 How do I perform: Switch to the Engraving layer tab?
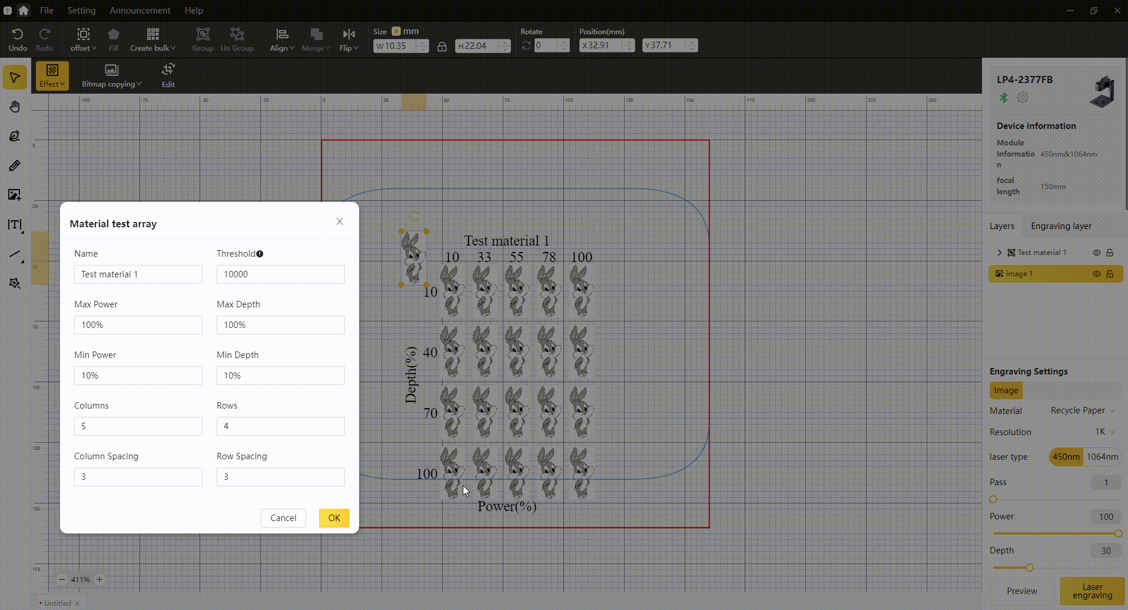pyautogui.click(x=1061, y=226)
